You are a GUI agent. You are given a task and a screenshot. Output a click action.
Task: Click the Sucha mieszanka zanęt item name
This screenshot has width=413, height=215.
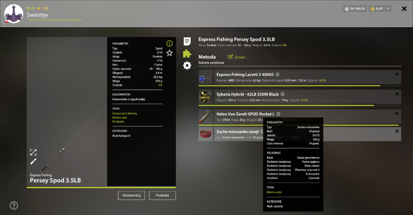(237, 132)
